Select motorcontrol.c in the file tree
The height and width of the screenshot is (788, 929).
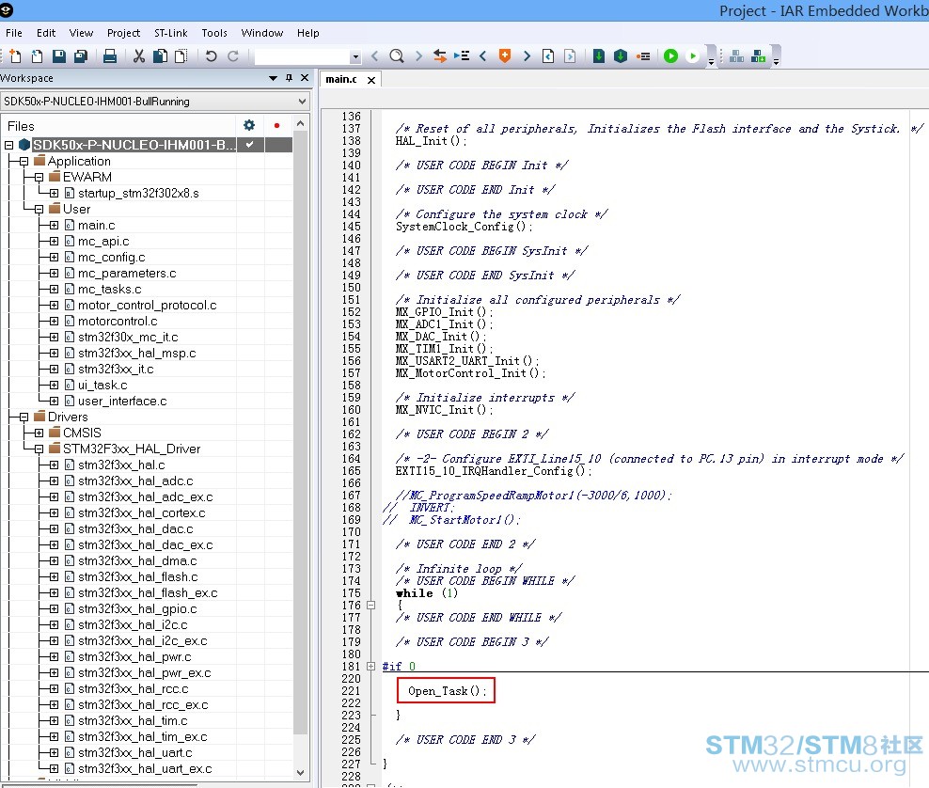pos(118,322)
